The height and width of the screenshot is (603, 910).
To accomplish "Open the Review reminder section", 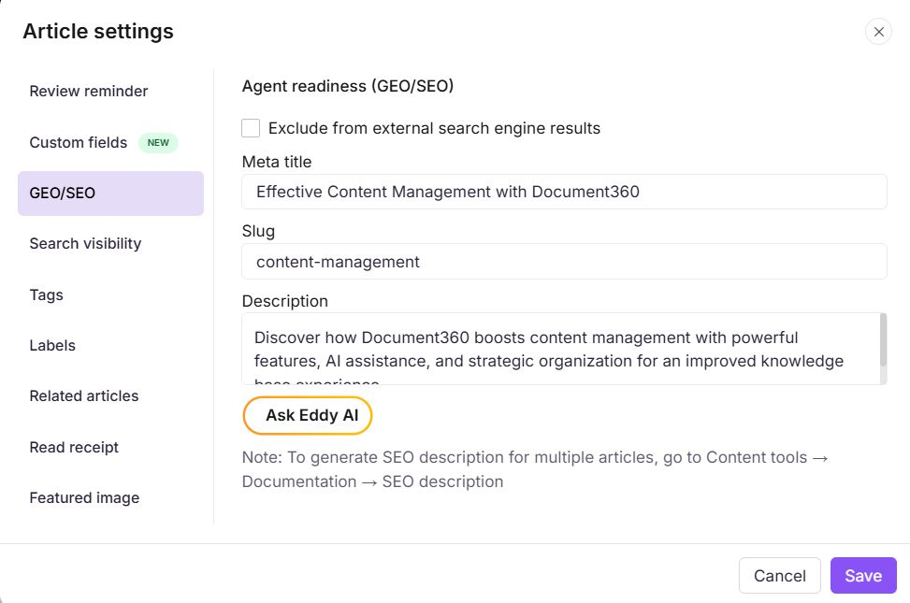I will [x=88, y=91].
